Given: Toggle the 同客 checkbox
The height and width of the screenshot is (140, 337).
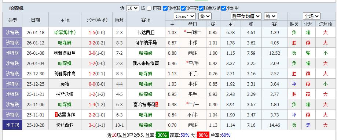Looking at the screenshot, I should coord(149,8).
